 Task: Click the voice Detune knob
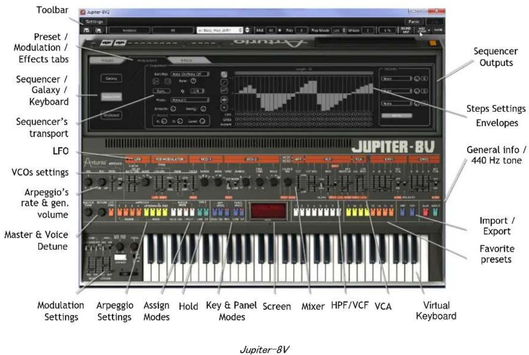pyautogui.click(x=101, y=212)
